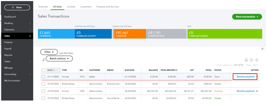Expand the Expenses sidebar submenu
Viewport: 266px width, 104px height.
point(30,30)
